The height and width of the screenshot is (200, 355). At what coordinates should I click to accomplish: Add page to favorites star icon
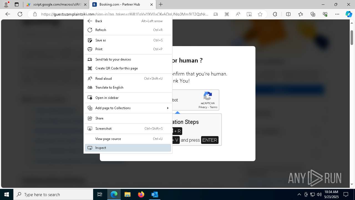[260, 14]
